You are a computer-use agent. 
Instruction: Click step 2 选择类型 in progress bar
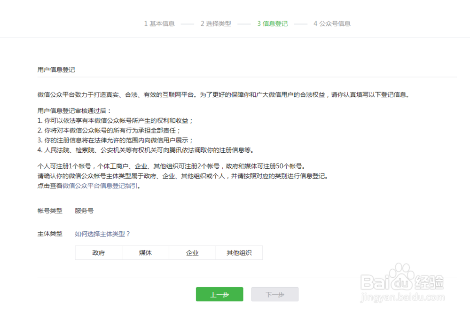[x=216, y=23]
